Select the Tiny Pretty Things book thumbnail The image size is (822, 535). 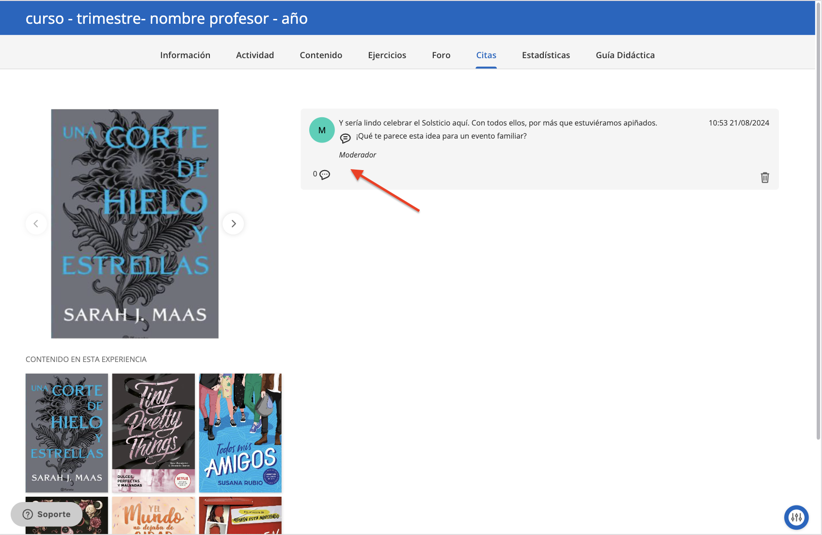pyautogui.click(x=154, y=433)
